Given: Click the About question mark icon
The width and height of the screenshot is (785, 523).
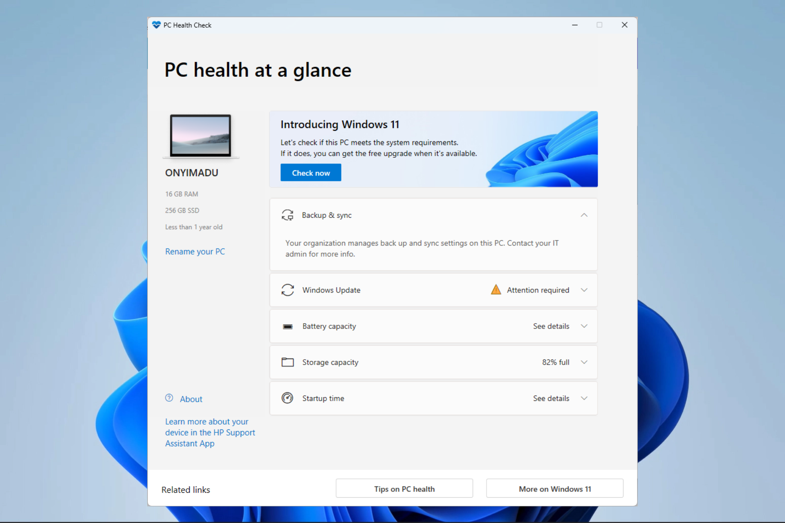Looking at the screenshot, I should [169, 398].
